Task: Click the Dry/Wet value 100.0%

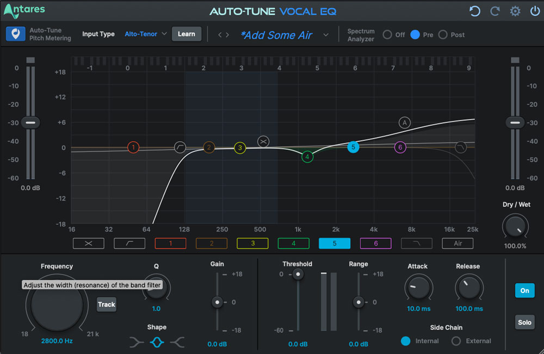Action: coord(515,246)
